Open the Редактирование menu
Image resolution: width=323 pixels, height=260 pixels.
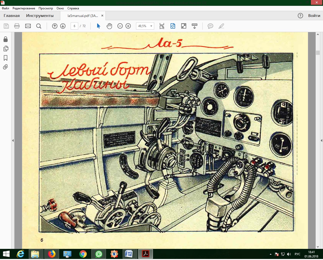[x=24, y=8]
